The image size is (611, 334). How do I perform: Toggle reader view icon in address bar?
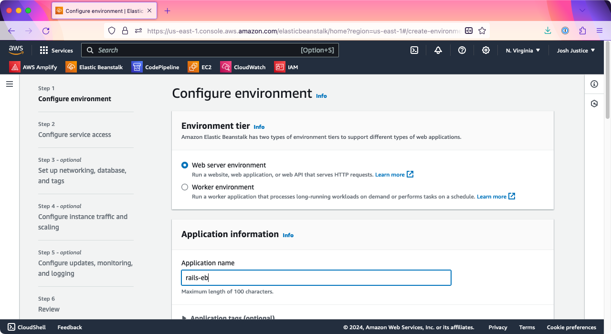[469, 31]
